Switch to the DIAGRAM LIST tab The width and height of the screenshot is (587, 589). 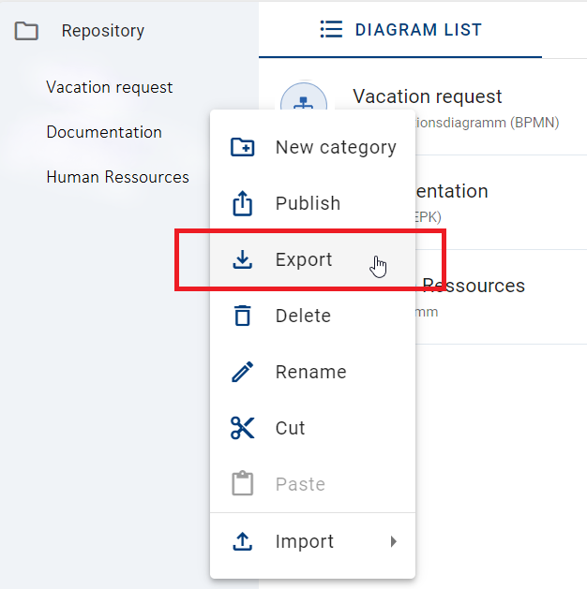[400, 30]
